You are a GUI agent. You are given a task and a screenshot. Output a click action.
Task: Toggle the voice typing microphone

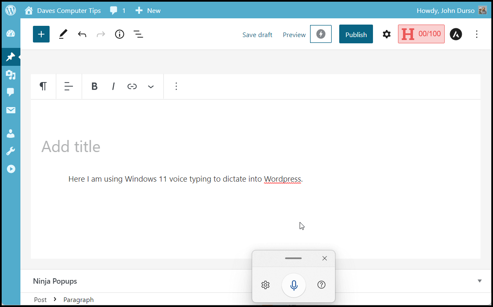point(294,285)
